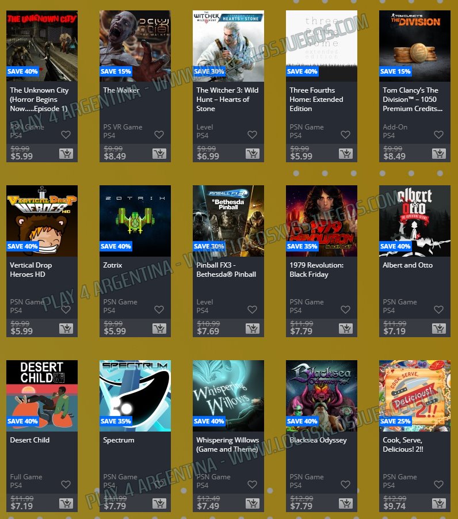The image size is (458, 519).
Task: Favorite Tom Clancy's The Division credits
Action: tap(438, 135)
